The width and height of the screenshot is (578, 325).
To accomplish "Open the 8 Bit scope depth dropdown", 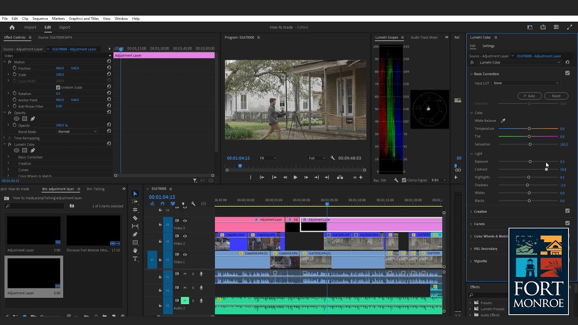I will pyautogui.click(x=438, y=180).
